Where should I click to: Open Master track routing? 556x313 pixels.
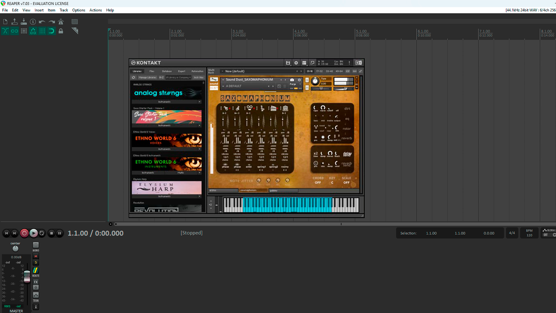click(36, 270)
